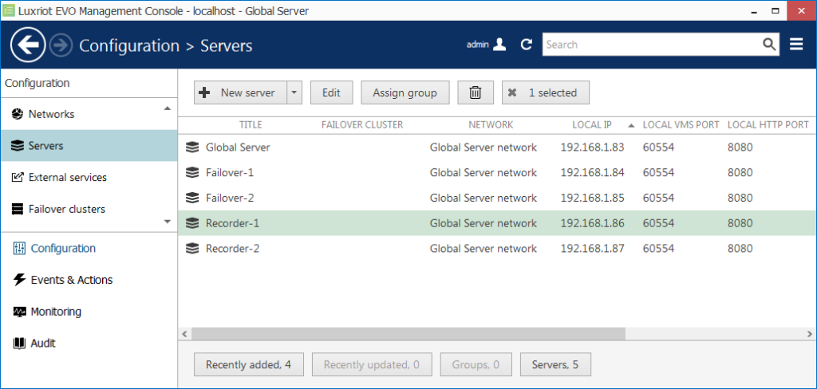The image size is (817, 389).
Task: Click IP address 192.168.1.83
Action: pos(593,147)
